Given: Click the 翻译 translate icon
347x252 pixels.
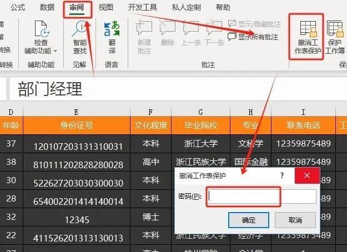Looking at the screenshot, I should point(112,28).
